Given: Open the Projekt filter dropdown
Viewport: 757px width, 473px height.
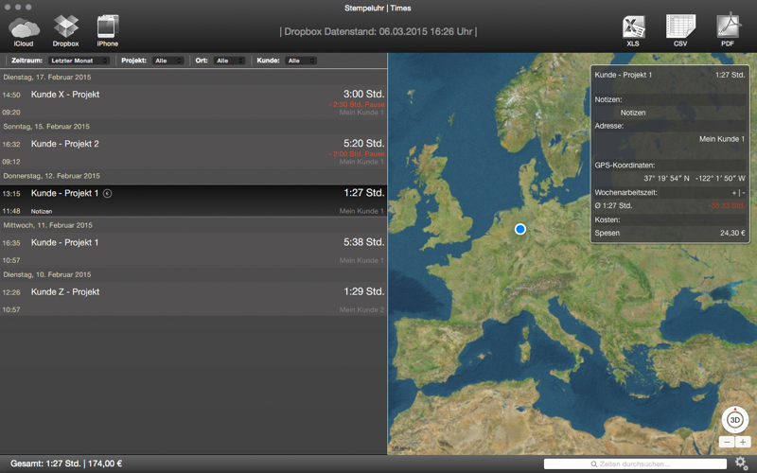Looking at the screenshot, I should click(x=168, y=61).
